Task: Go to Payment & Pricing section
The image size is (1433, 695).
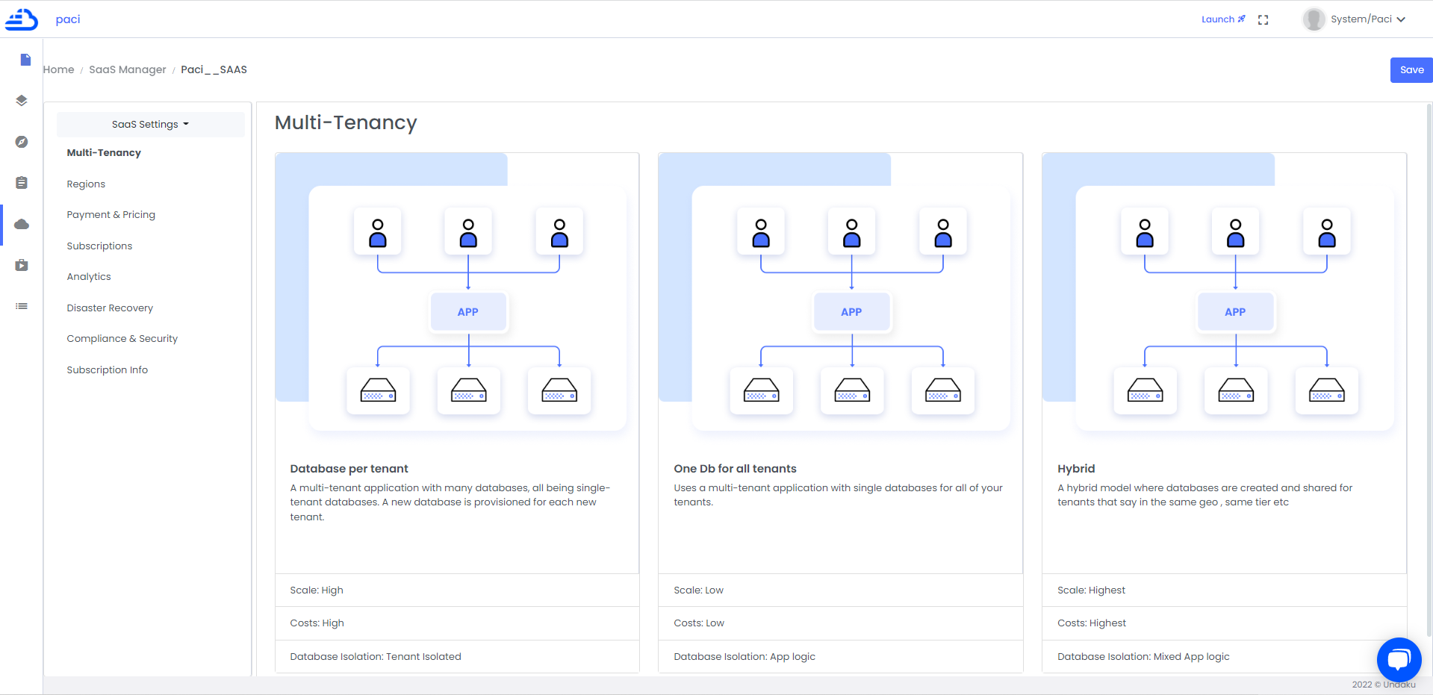Action: point(111,215)
